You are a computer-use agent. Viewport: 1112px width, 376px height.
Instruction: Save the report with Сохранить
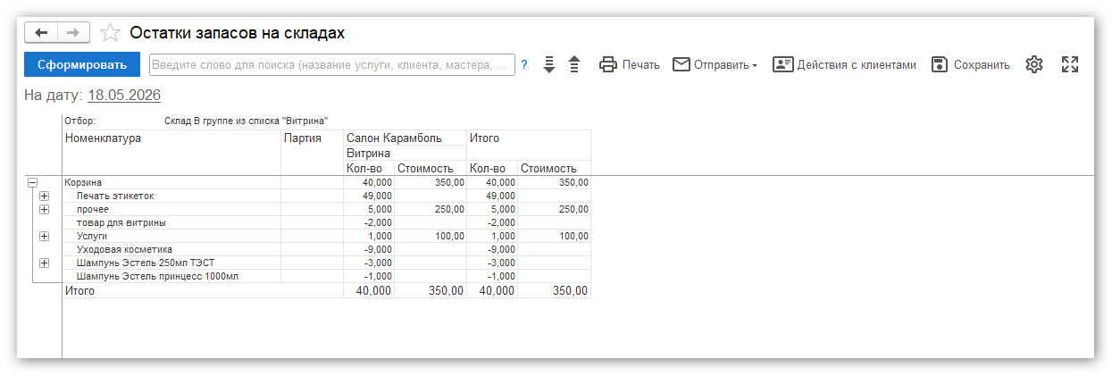971,64
